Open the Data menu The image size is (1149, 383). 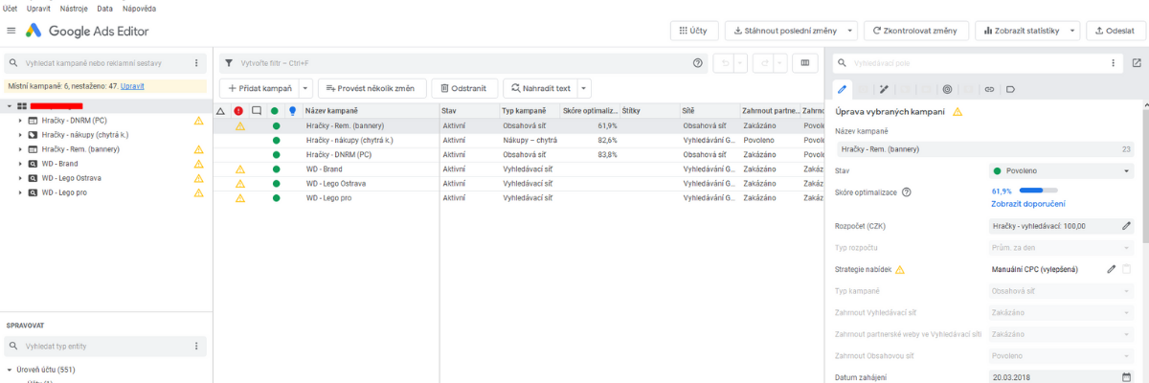(x=105, y=8)
